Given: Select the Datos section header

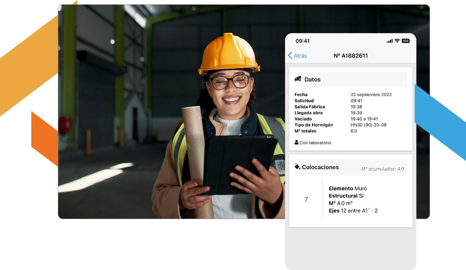Looking at the screenshot, I should [x=312, y=79].
